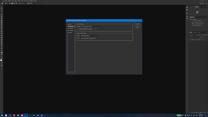Screen dimensions: 208x117
Task: Open the collapsed Character panel icon
Action: (187, 17)
